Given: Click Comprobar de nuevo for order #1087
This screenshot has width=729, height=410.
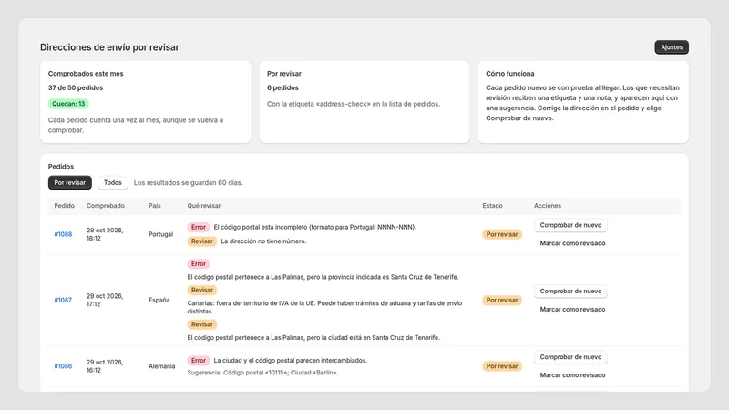Looking at the screenshot, I should coord(570,291).
